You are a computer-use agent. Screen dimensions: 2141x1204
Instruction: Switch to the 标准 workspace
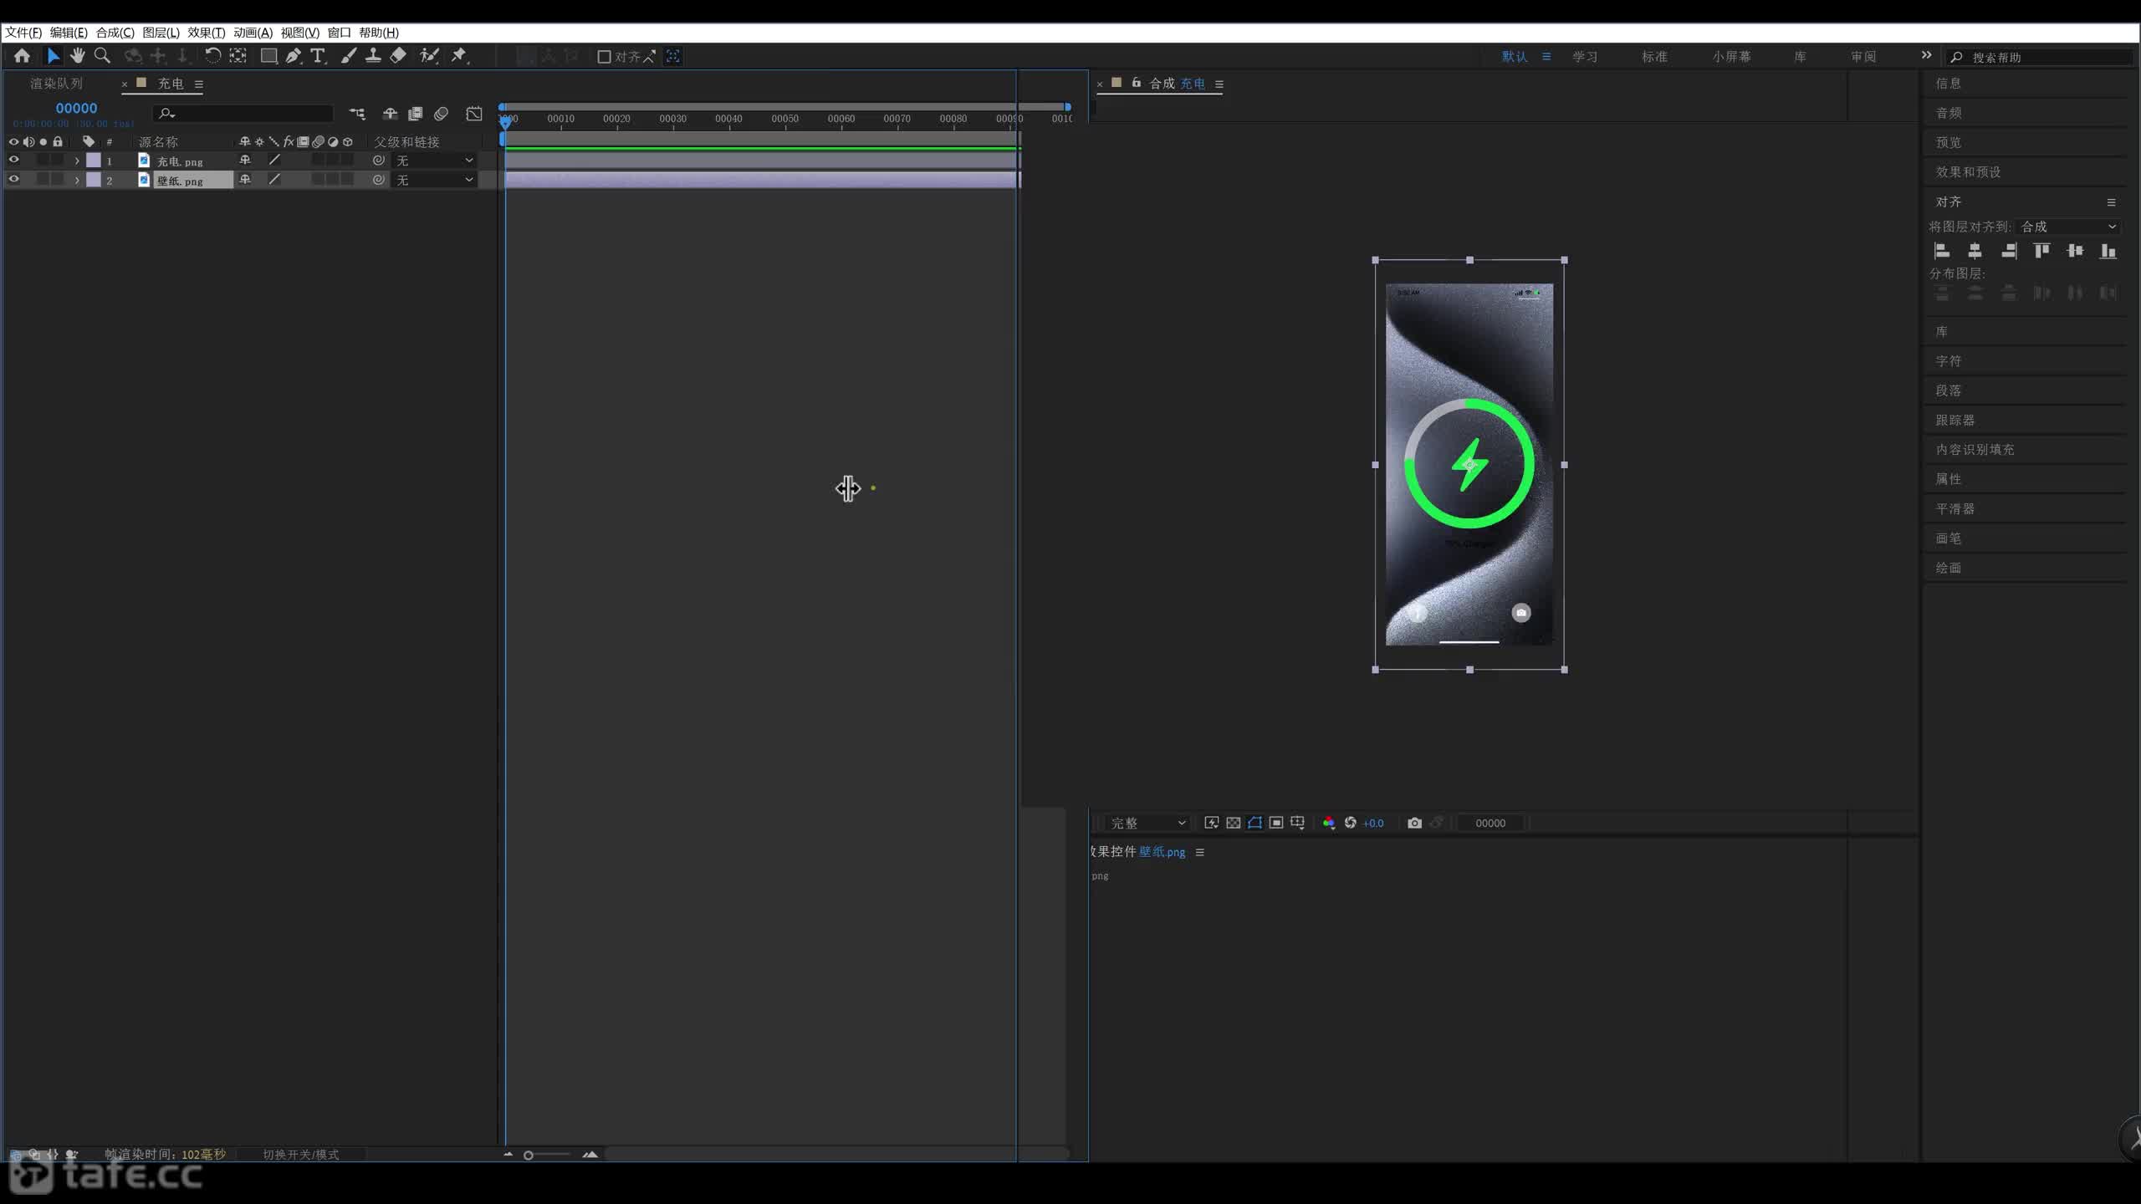[1654, 57]
